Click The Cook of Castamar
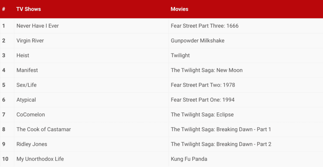This screenshot has width=323, height=167. (43, 129)
